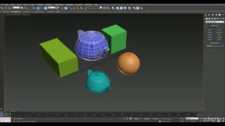
Task: Open Schematic View icon
Action: pos(125,8)
